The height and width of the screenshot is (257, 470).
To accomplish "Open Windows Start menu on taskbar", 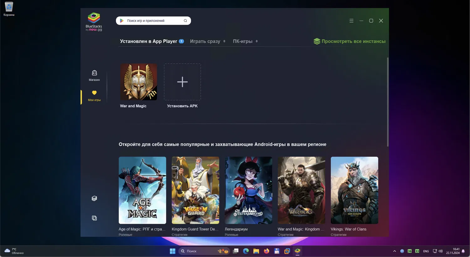I will 172,251.
